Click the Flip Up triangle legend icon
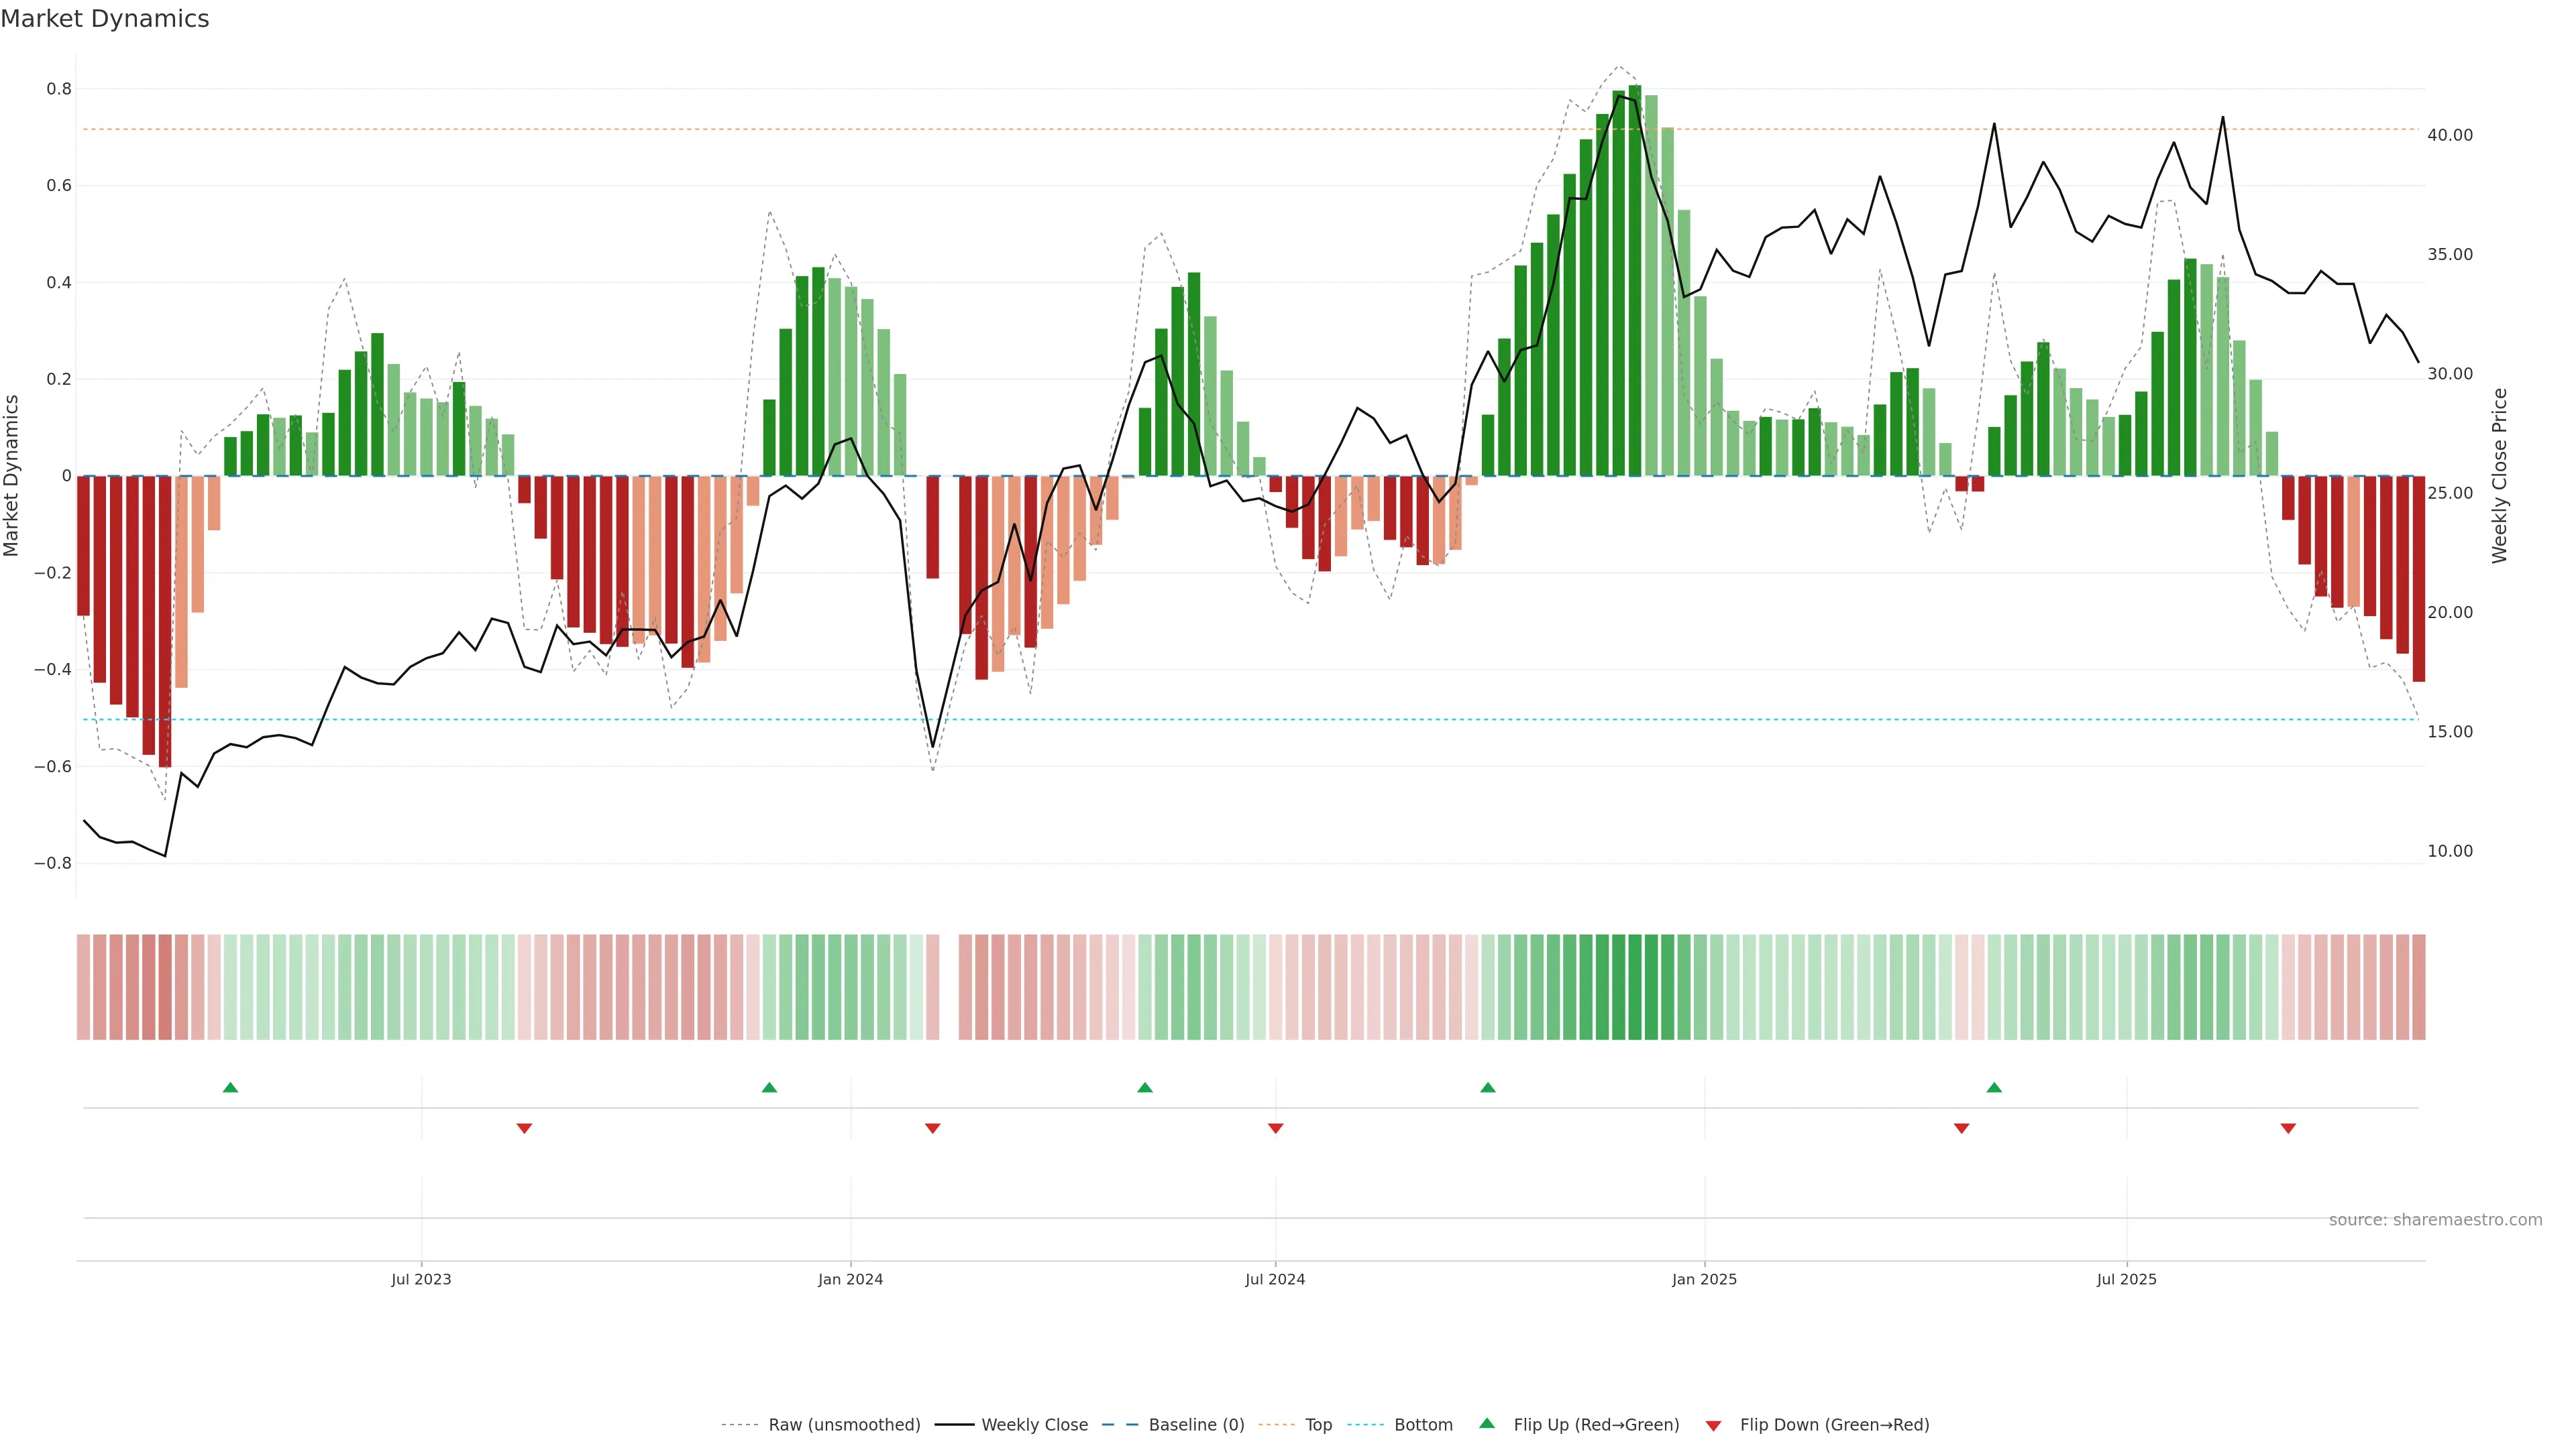The height and width of the screenshot is (1448, 2576). click(x=1487, y=1423)
